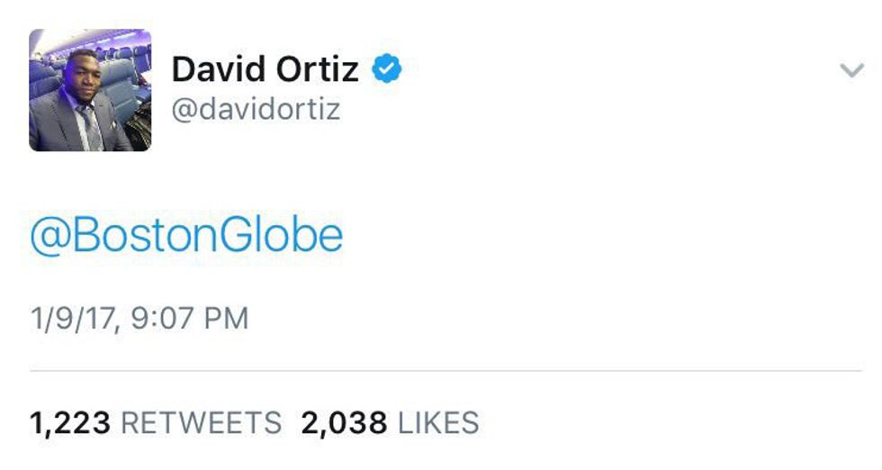This screenshot has width=882, height=470.
Task: Open the @BostonGlobe mention link
Action: (x=186, y=235)
